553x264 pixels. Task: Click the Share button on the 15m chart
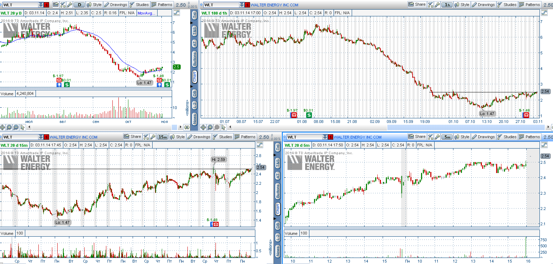point(132,137)
